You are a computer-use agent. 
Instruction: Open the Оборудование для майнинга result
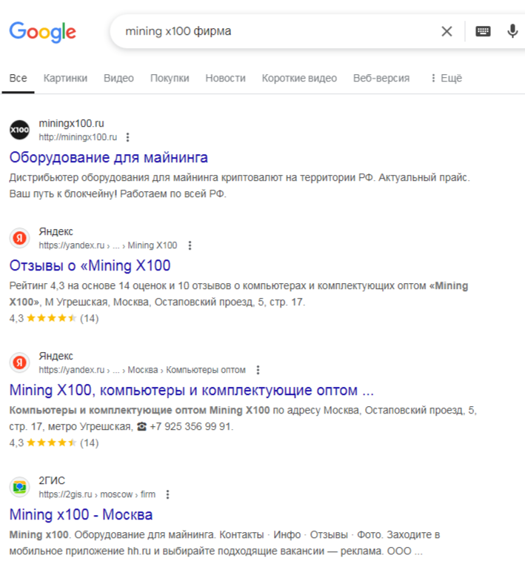(109, 158)
